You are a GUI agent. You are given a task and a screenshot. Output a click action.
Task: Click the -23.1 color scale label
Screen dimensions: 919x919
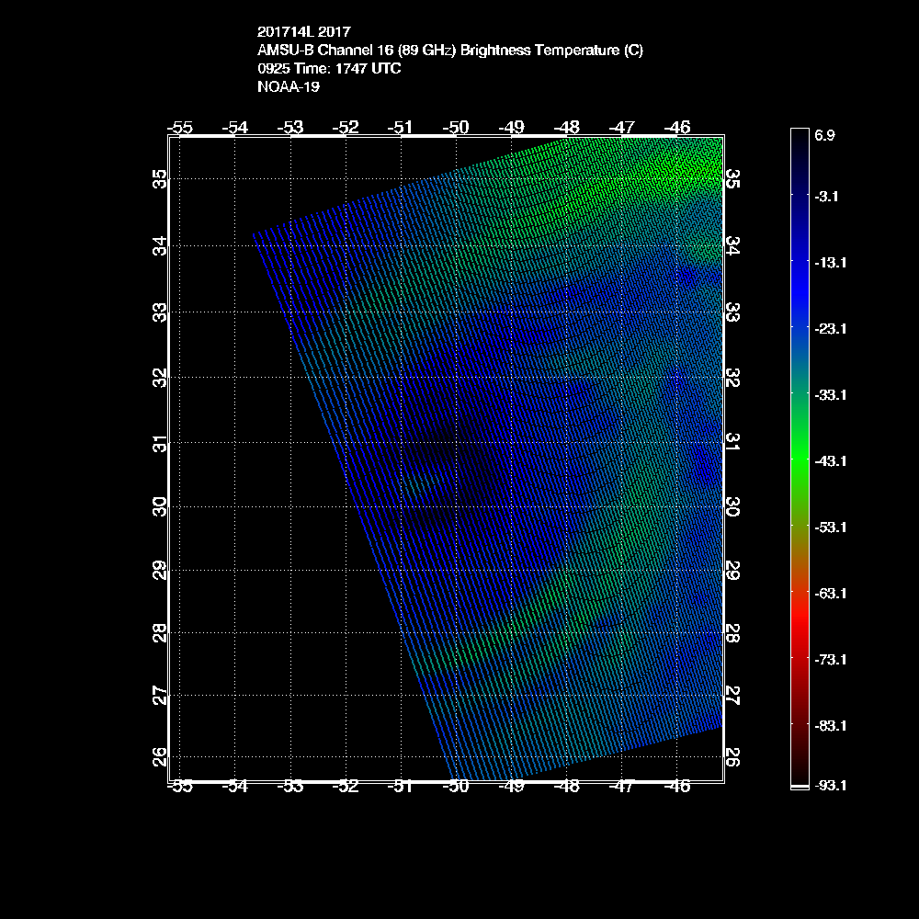pyautogui.click(x=830, y=329)
